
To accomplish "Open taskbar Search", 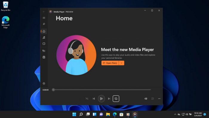I will (81, 114).
